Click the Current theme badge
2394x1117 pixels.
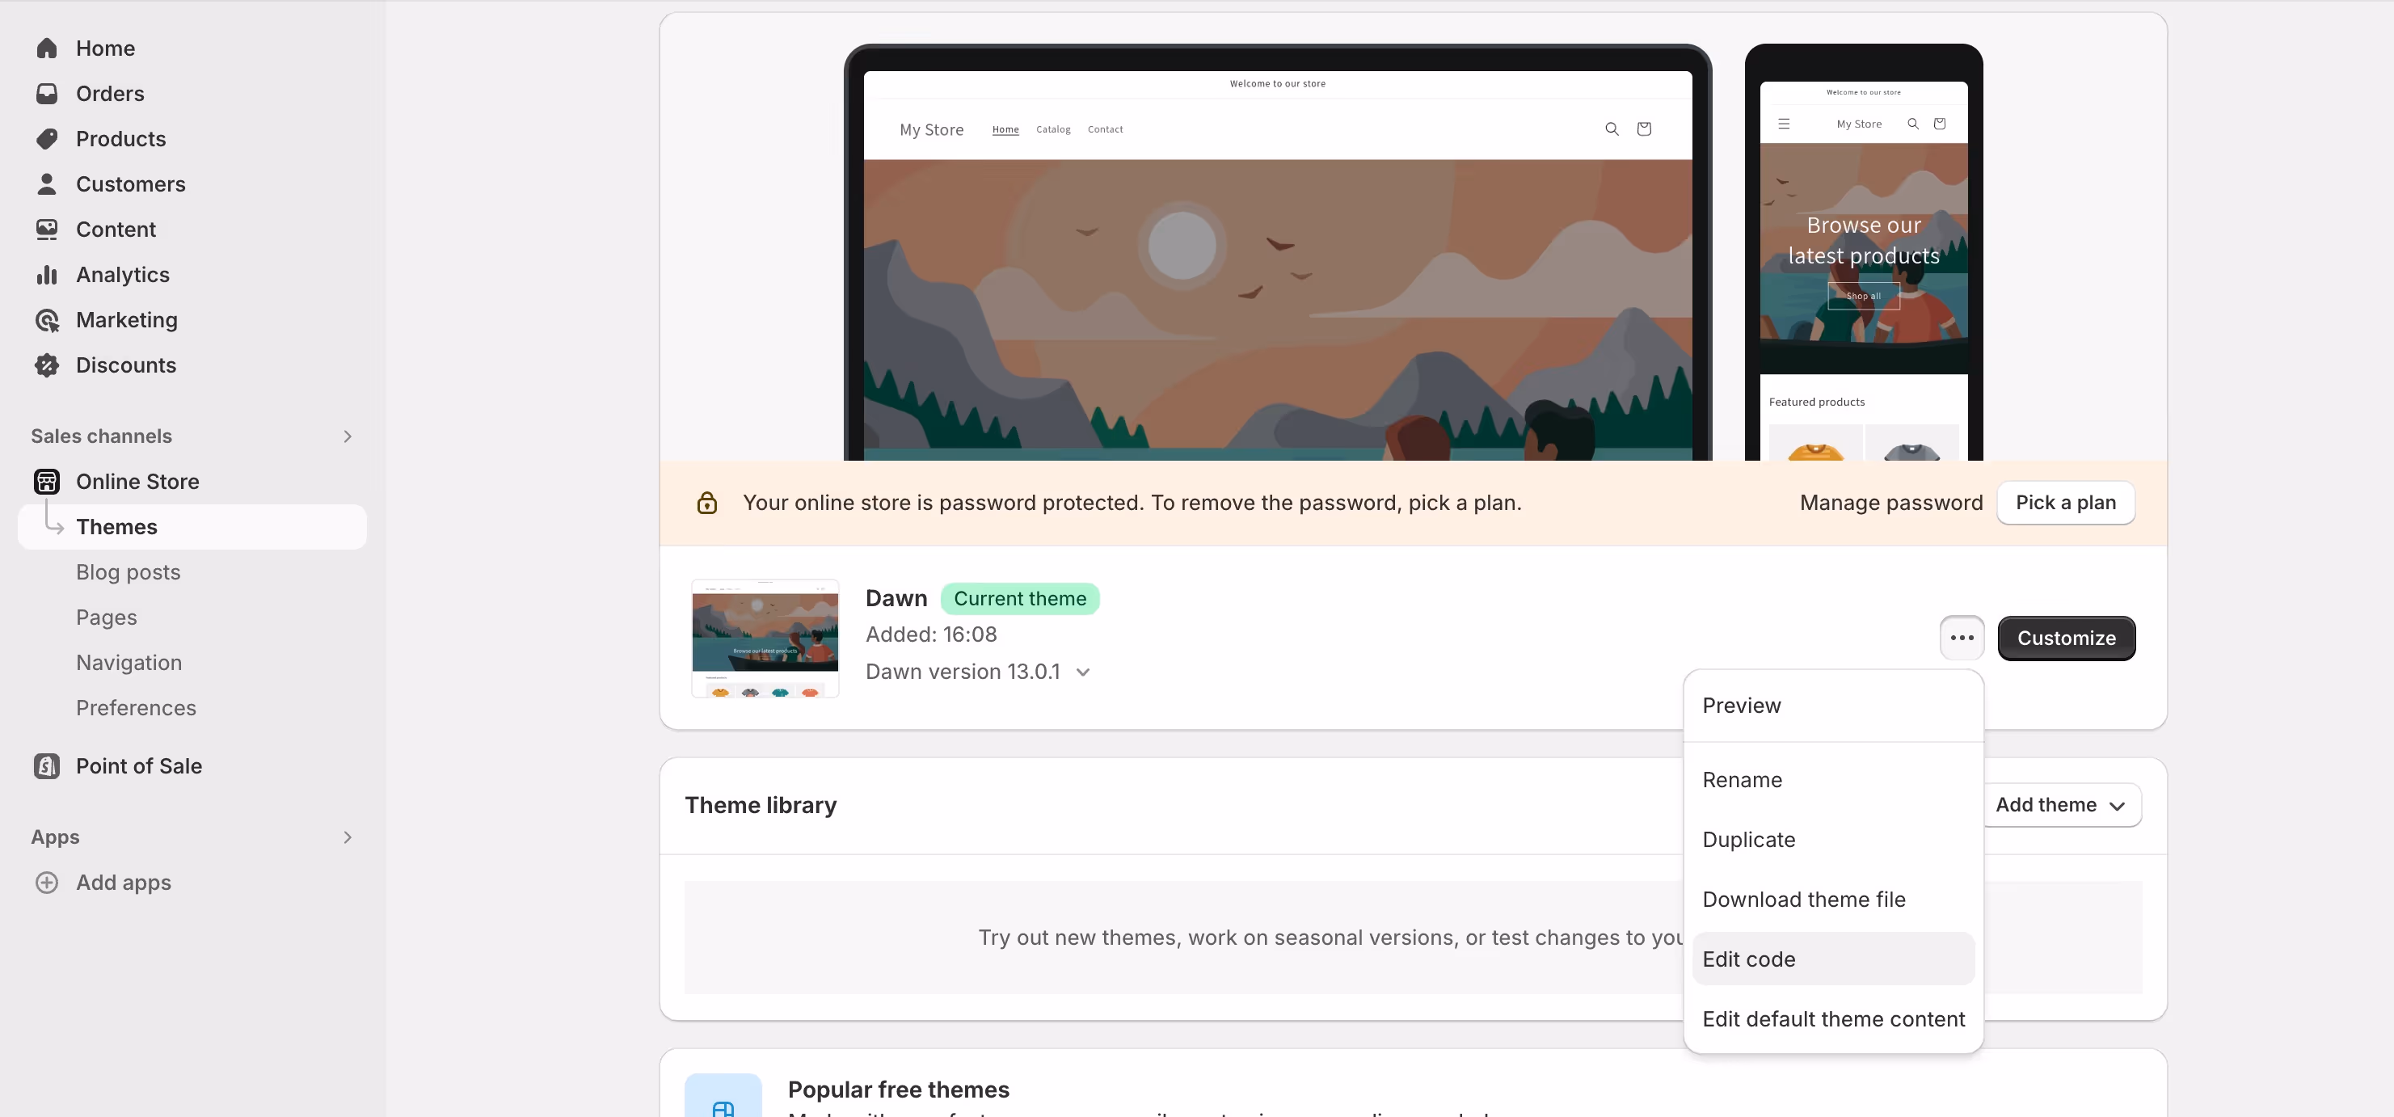click(1019, 600)
